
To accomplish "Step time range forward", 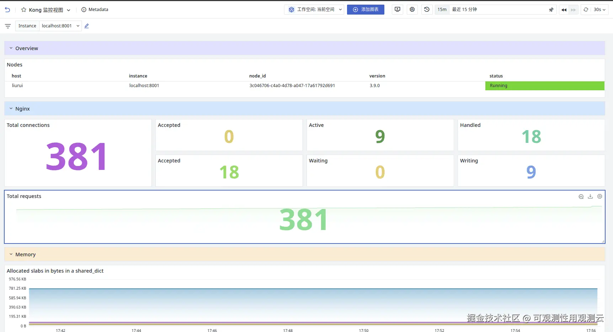I will coord(573,10).
